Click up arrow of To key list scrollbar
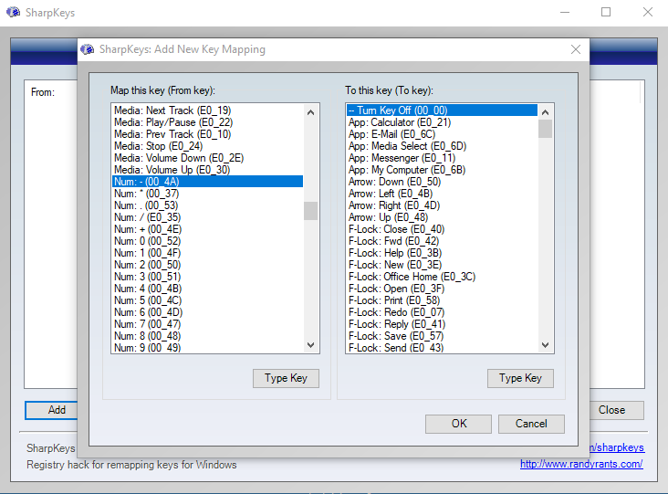The height and width of the screenshot is (494, 668). (545, 112)
